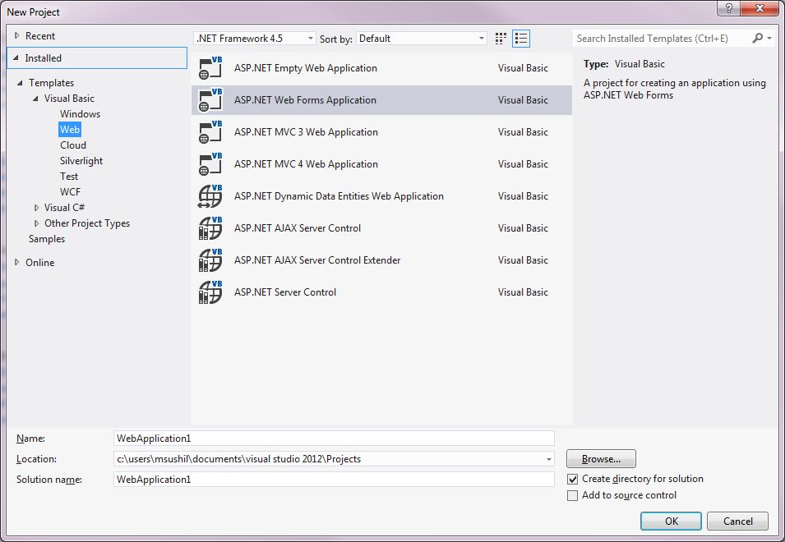
Task: Switch to small icons view
Action: (500, 38)
